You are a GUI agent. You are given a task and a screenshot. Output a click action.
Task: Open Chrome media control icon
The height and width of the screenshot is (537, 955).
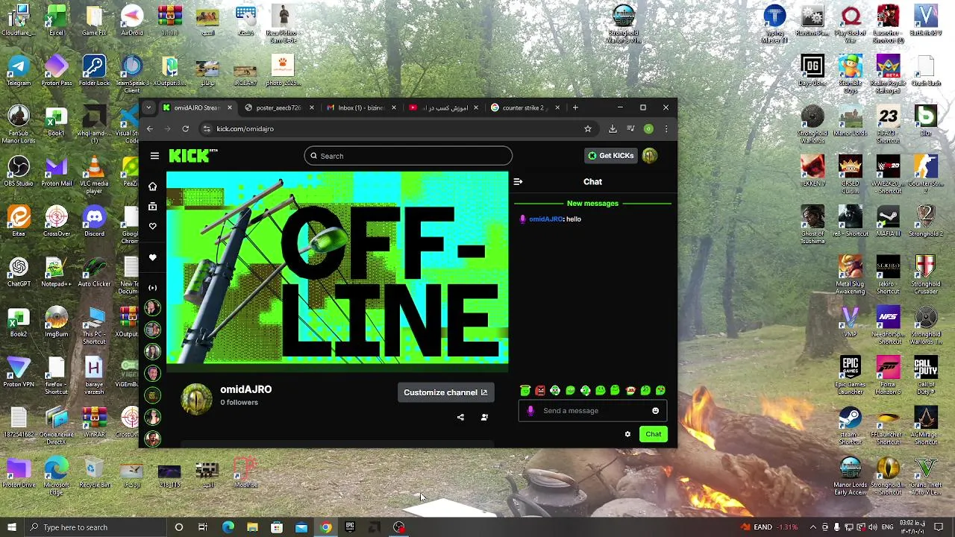point(630,129)
